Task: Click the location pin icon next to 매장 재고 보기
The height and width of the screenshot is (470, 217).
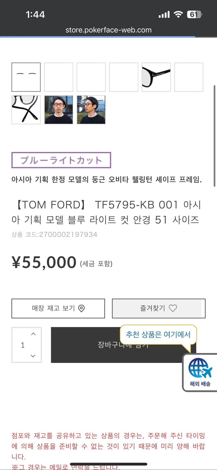Action: 81,308
